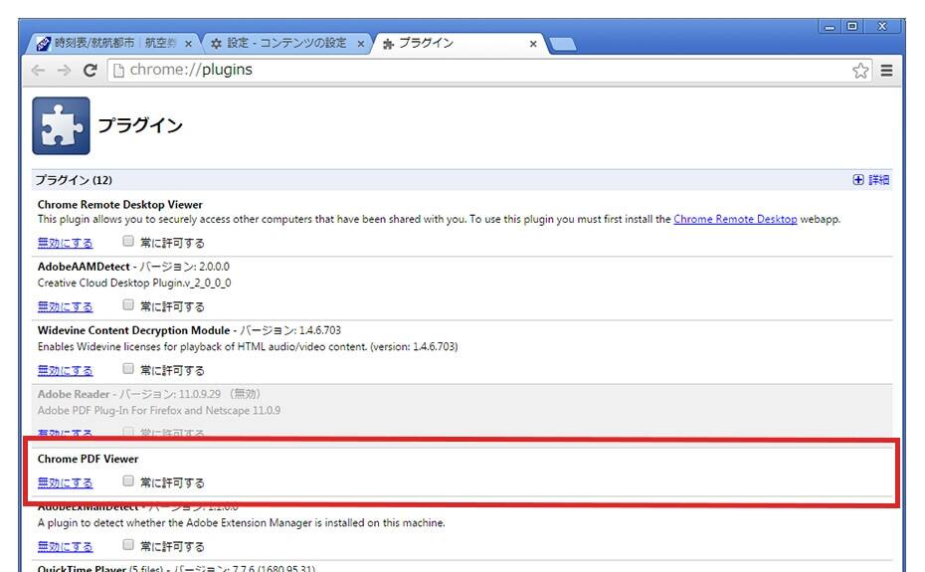Close the 時刻表/就航都市 tab
The width and height of the screenshot is (925, 572).
[188, 44]
